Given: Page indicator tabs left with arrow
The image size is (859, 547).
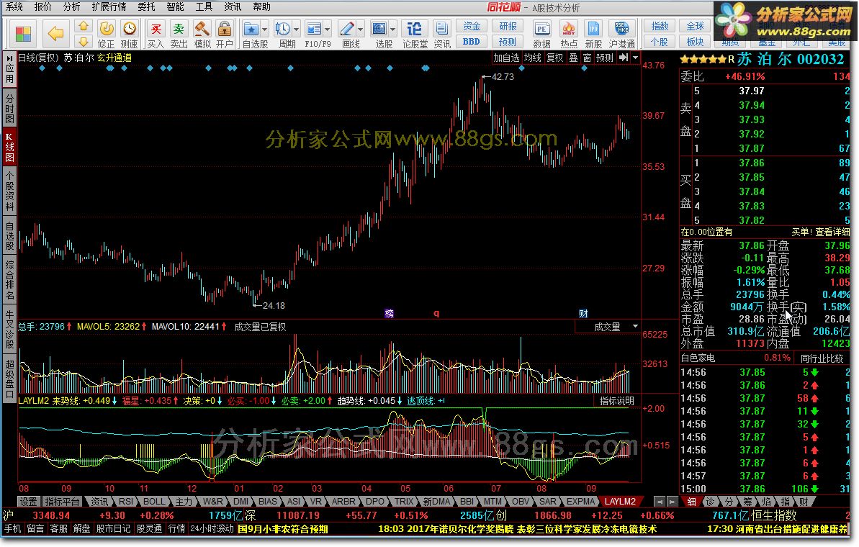Looking at the screenshot, I should point(659,501).
